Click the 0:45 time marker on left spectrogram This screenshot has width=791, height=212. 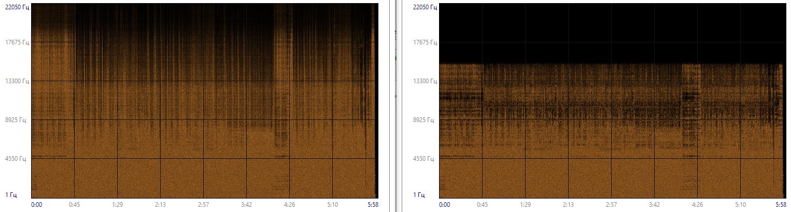pos(75,205)
